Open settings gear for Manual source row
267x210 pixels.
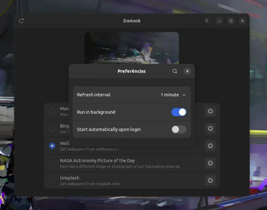coord(210,111)
